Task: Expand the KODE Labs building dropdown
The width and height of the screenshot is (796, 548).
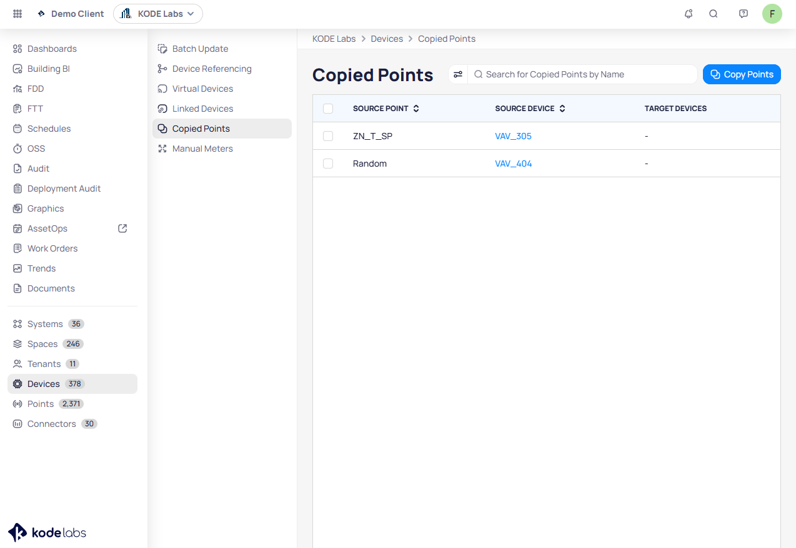Action: tap(158, 14)
